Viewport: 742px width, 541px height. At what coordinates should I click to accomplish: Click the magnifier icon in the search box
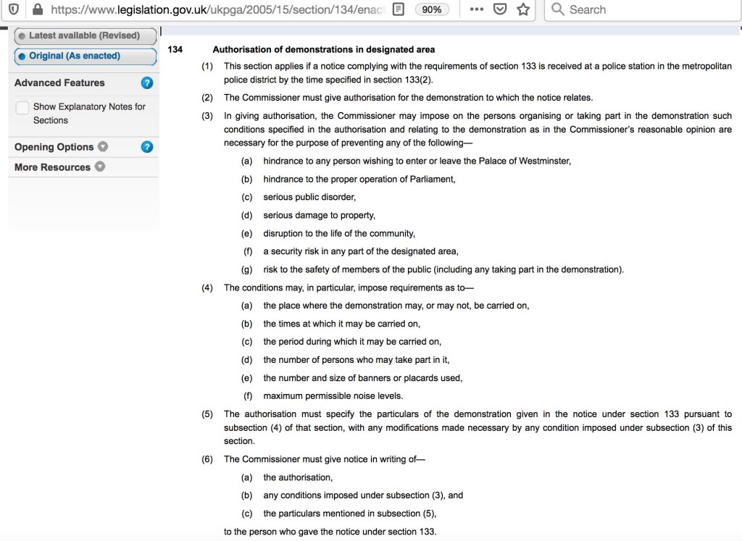click(558, 9)
